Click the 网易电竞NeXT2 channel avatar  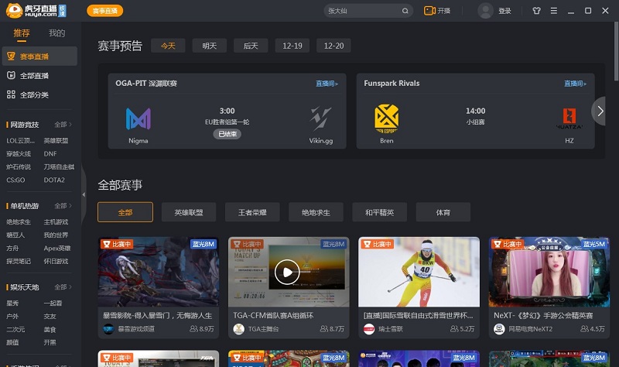(x=499, y=329)
